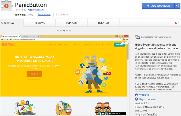
Task: Click the Help menu item
Action: (75, 44)
